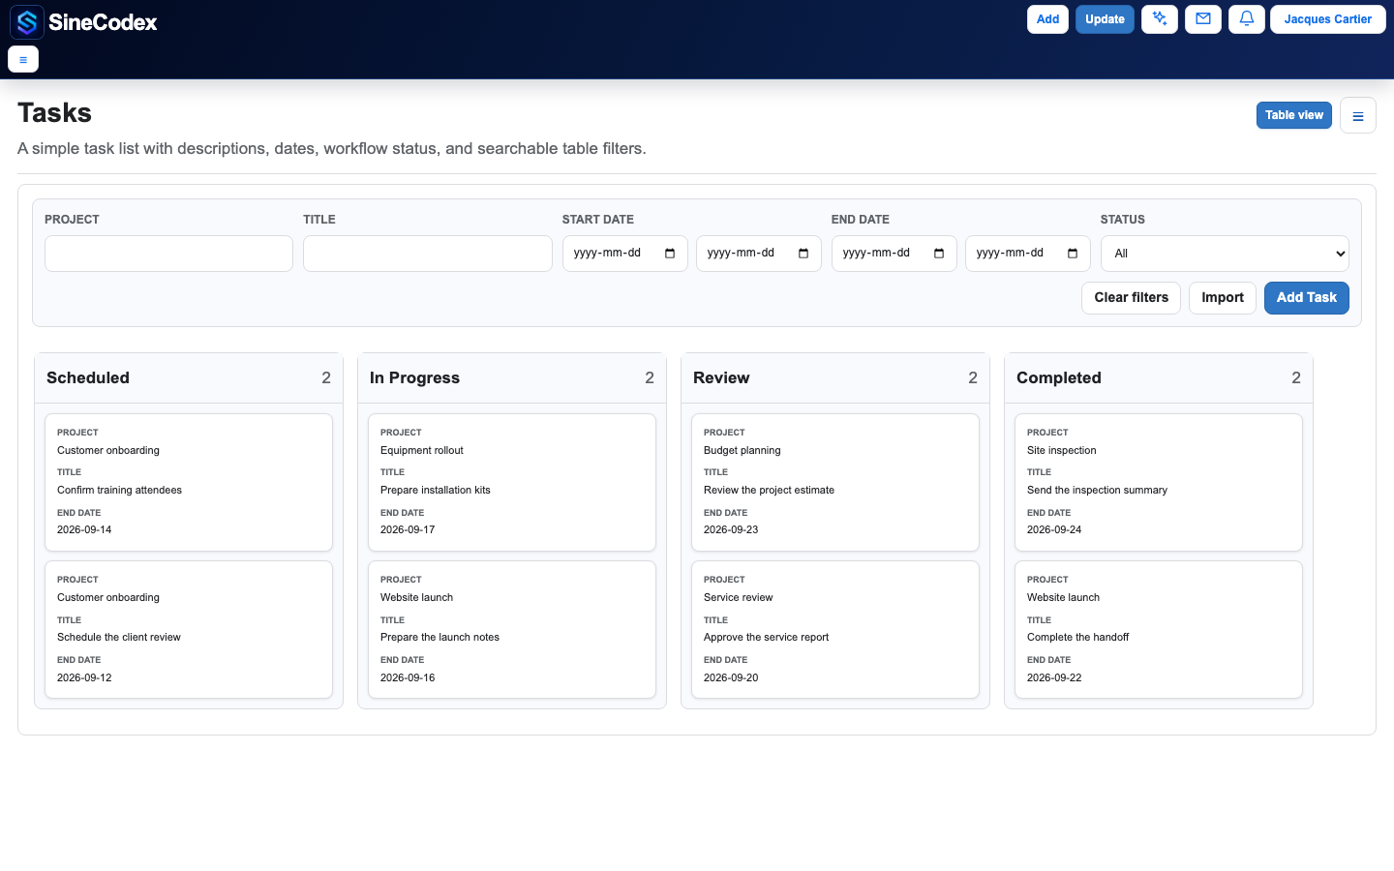Open the sparkle AI assistant icon
Image resolution: width=1394 pixels, height=871 pixels.
pyautogui.click(x=1160, y=19)
